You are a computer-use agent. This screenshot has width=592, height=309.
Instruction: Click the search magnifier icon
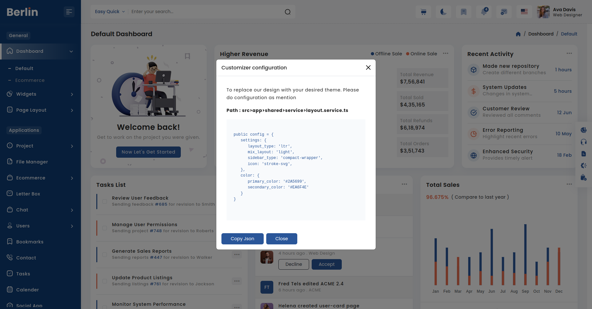pos(288,12)
